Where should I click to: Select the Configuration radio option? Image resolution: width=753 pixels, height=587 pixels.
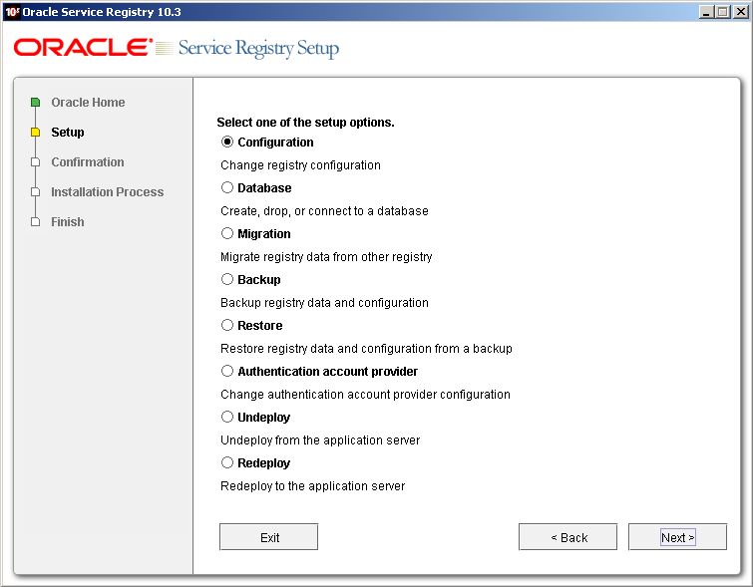click(x=227, y=143)
